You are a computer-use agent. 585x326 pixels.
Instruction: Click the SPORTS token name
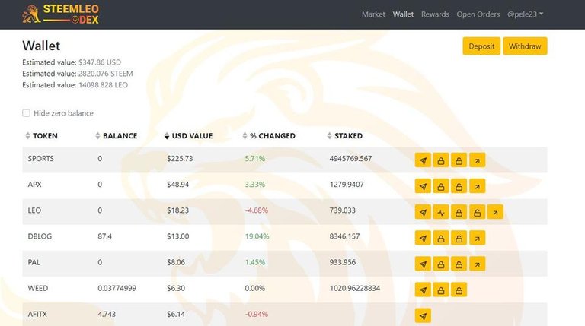40,159
